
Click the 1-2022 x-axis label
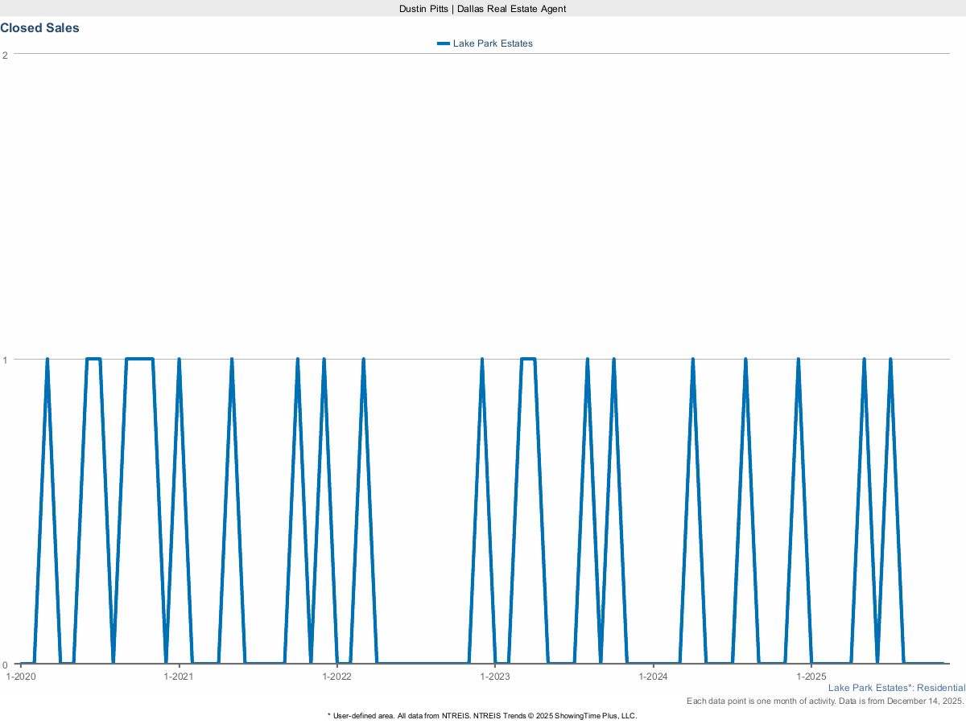tap(337, 677)
